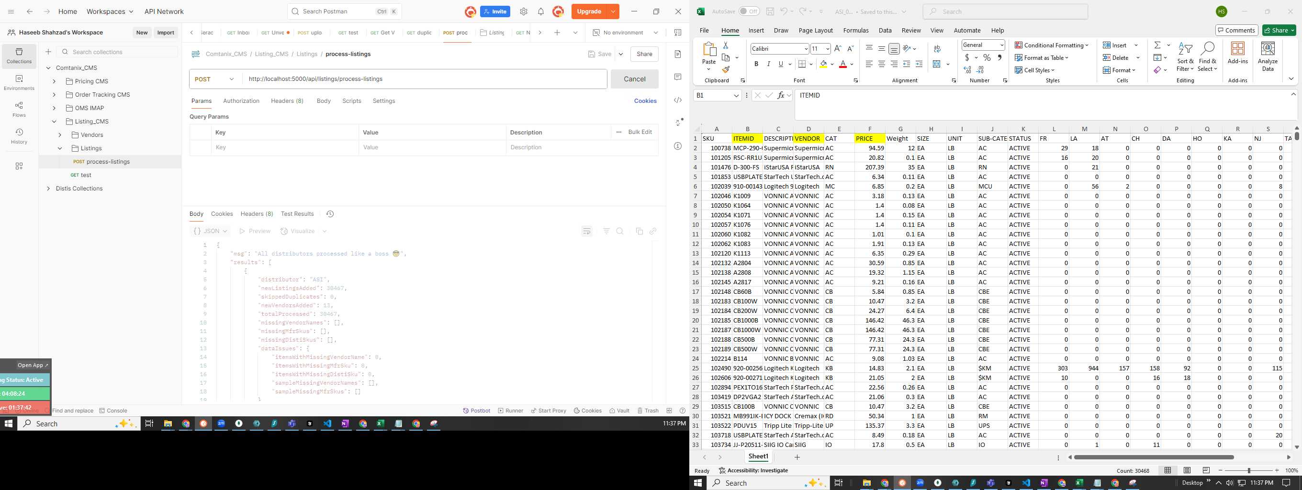This screenshot has width=1302, height=490.
Task: Open the documentation icon in Postman right panel
Action: coord(678,54)
